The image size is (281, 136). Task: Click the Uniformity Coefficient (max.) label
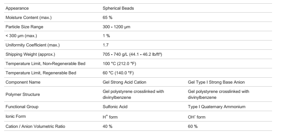33,45
